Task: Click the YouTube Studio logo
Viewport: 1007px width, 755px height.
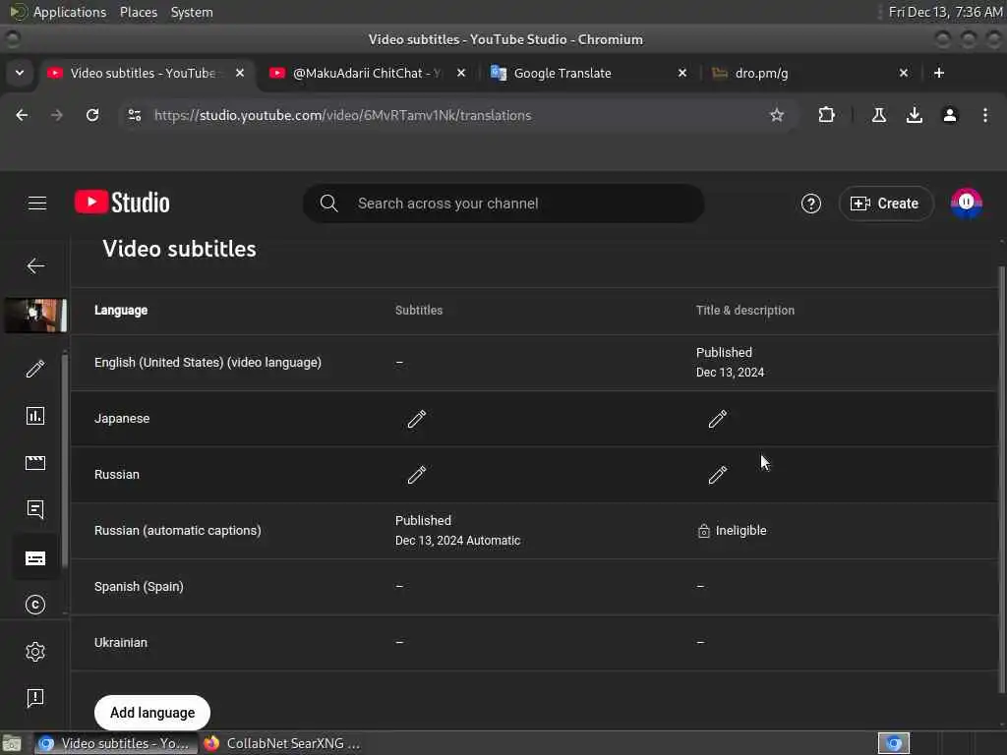Action: pyautogui.click(x=122, y=203)
